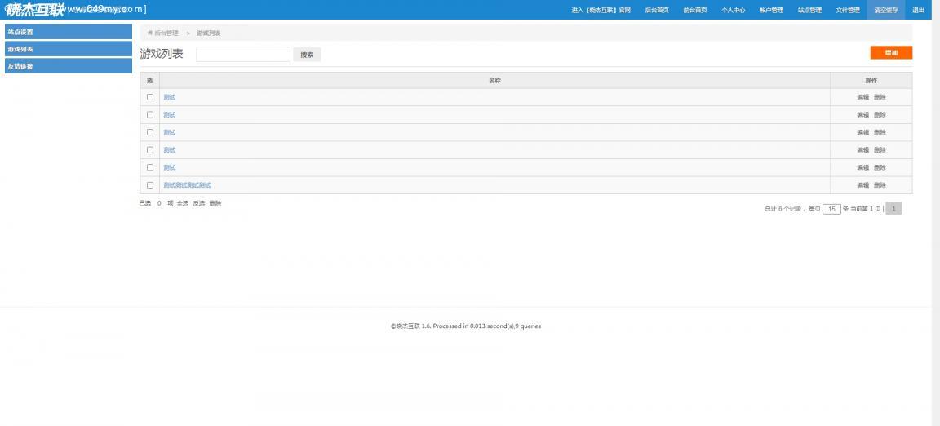
Task: Click the 清空缓存 button in header
Action: click(885, 10)
